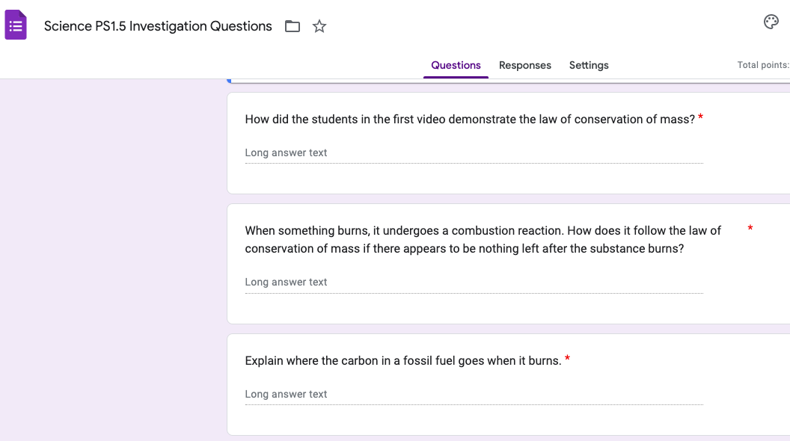Click the required asterisk on first question
This screenshot has height=441, width=790.
point(700,117)
